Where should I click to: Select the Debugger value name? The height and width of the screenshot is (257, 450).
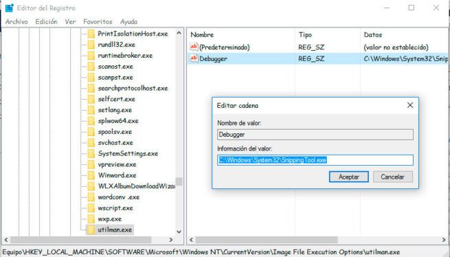tap(213, 59)
